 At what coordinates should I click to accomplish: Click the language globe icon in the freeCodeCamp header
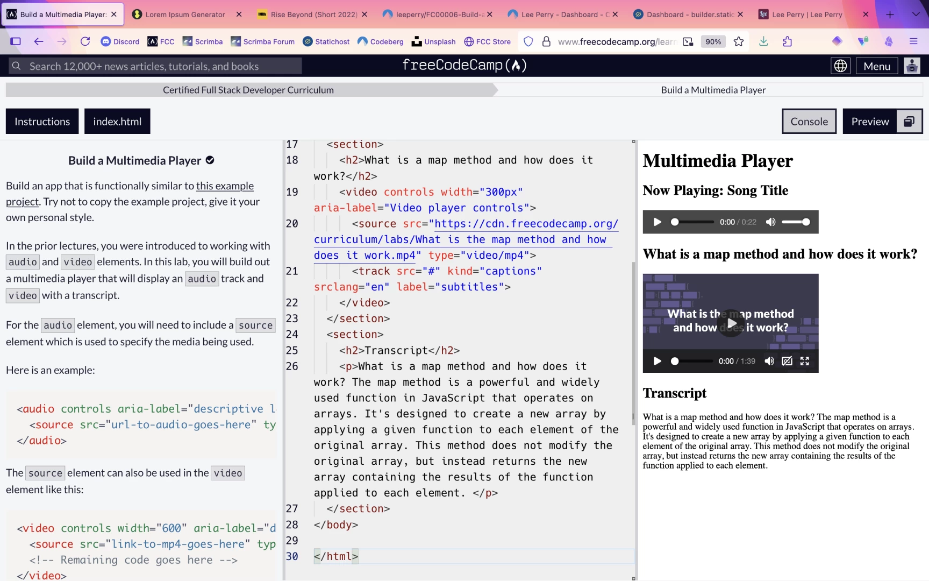(840, 66)
